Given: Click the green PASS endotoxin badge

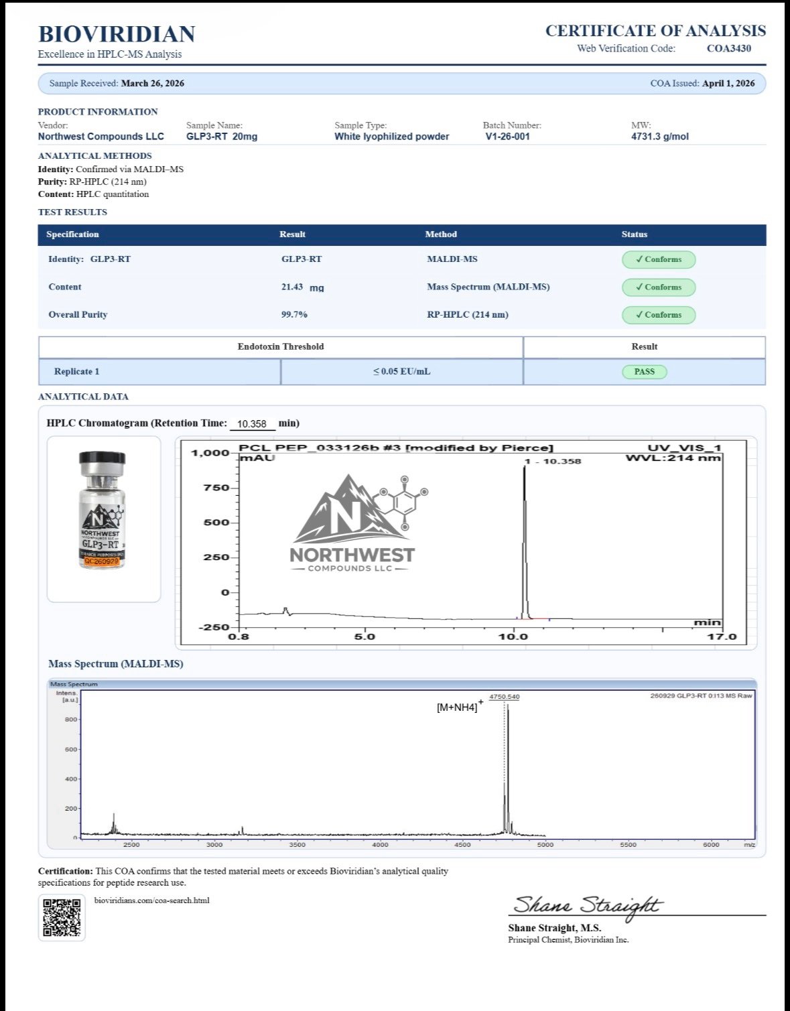Looking at the screenshot, I should 644,372.
